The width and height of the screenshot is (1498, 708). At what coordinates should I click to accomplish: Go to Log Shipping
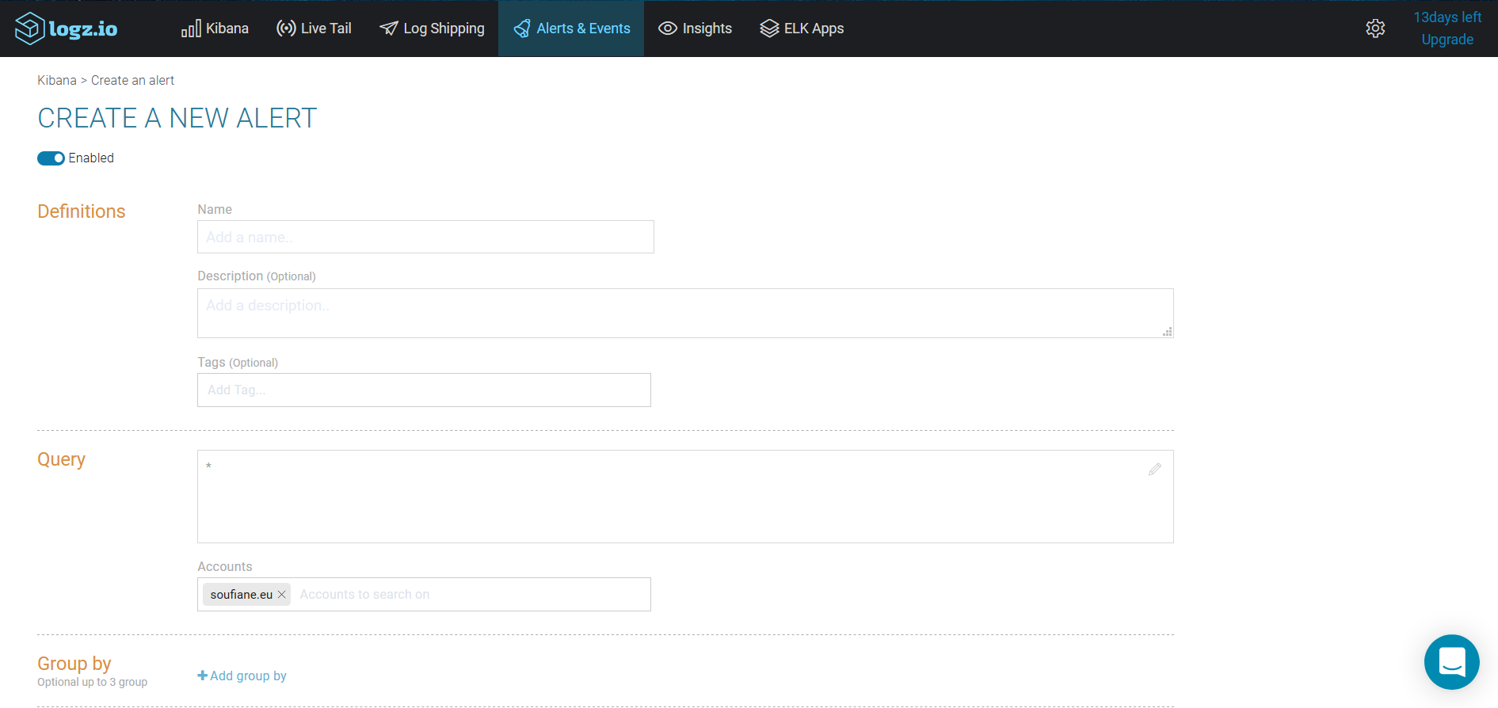(432, 29)
